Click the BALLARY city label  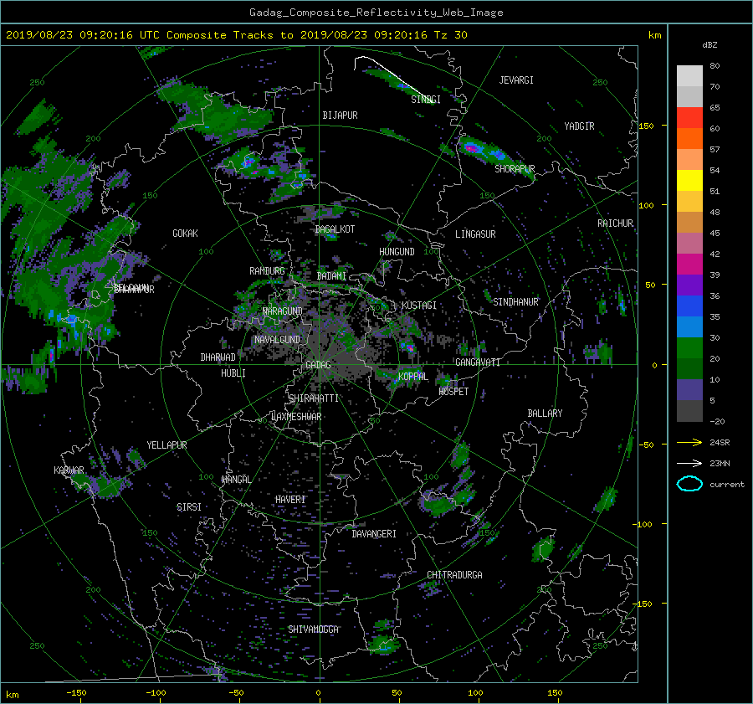[x=545, y=414]
